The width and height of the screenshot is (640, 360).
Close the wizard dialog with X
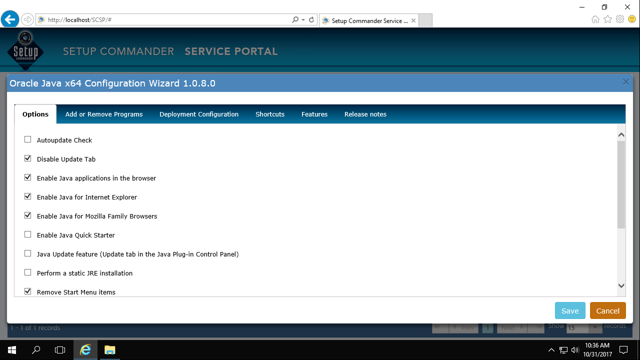625,82
